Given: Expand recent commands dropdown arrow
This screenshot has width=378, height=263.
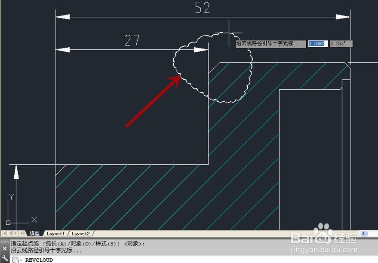Looking at the screenshot, I should [21, 260].
